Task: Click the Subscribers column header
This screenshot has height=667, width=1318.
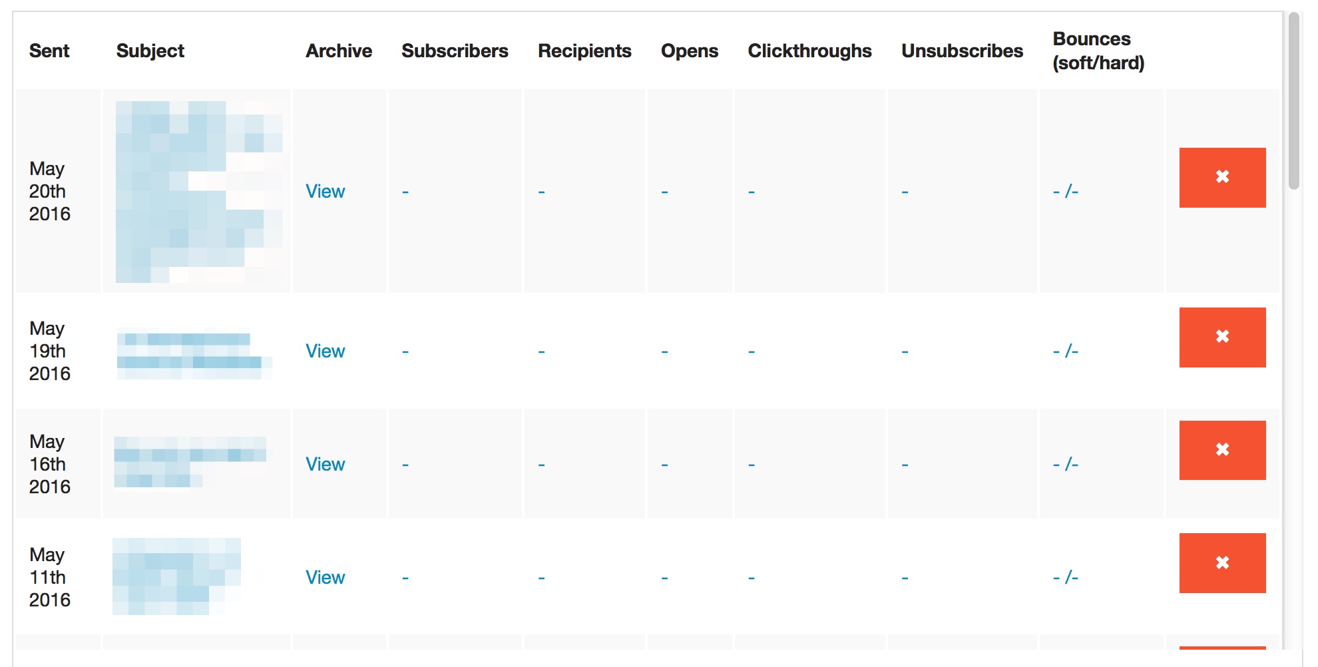Action: (x=455, y=51)
